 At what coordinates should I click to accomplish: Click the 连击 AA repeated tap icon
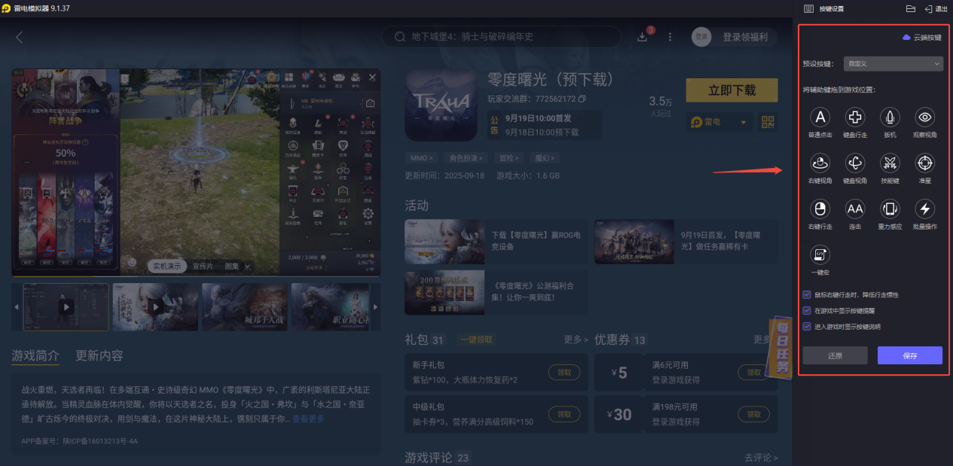[854, 209]
